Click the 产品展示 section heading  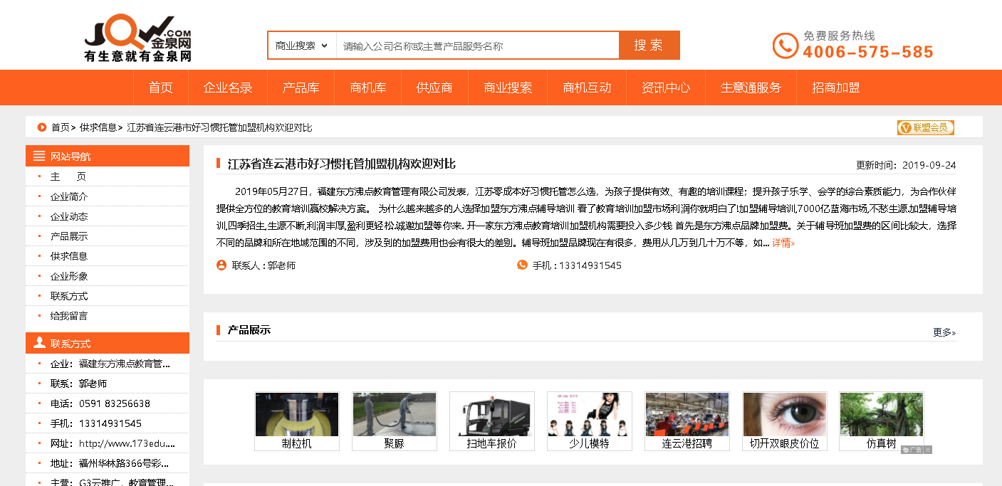pyautogui.click(x=249, y=330)
